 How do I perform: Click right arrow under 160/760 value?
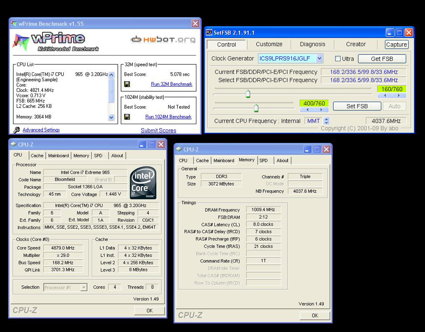pyautogui.click(x=399, y=95)
